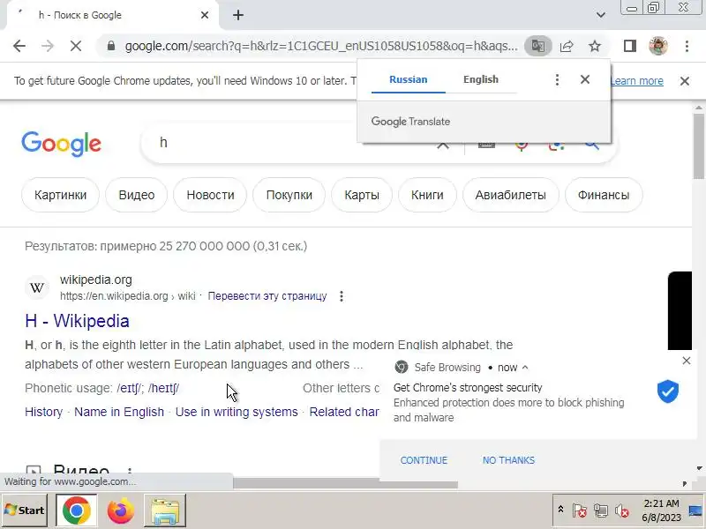This screenshot has width=706, height=529.
Task: Click the Google logo
Action: [61, 144]
